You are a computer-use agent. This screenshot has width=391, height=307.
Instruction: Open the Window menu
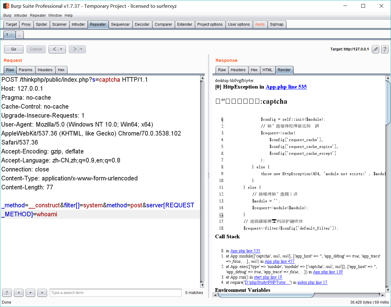coord(55,15)
